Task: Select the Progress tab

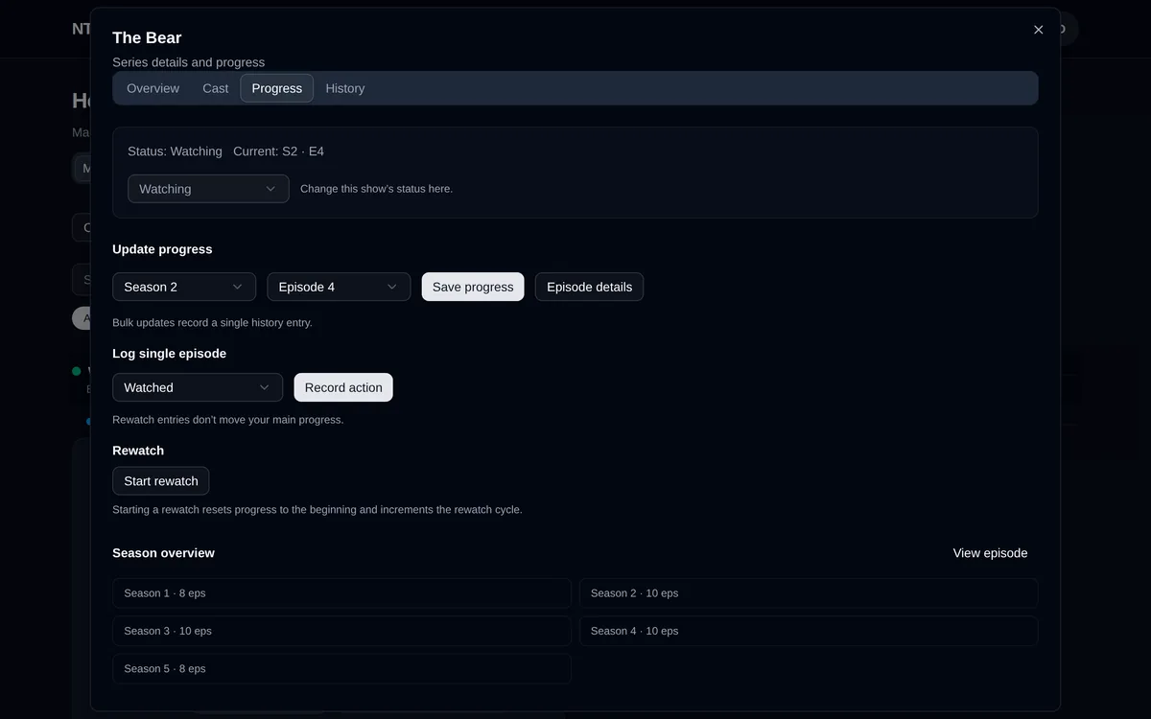Action: (277, 88)
